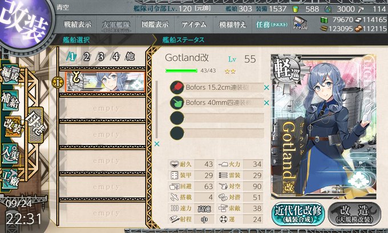Open the 任務 (クエスト) quest menu
The image size is (388, 233).
(272, 25)
